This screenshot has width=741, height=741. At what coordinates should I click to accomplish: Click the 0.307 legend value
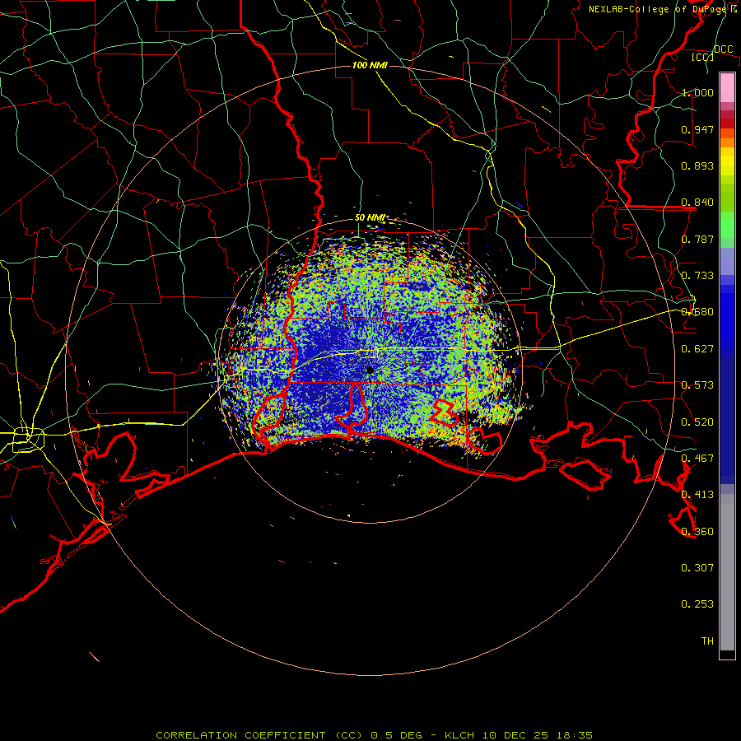[697, 568]
